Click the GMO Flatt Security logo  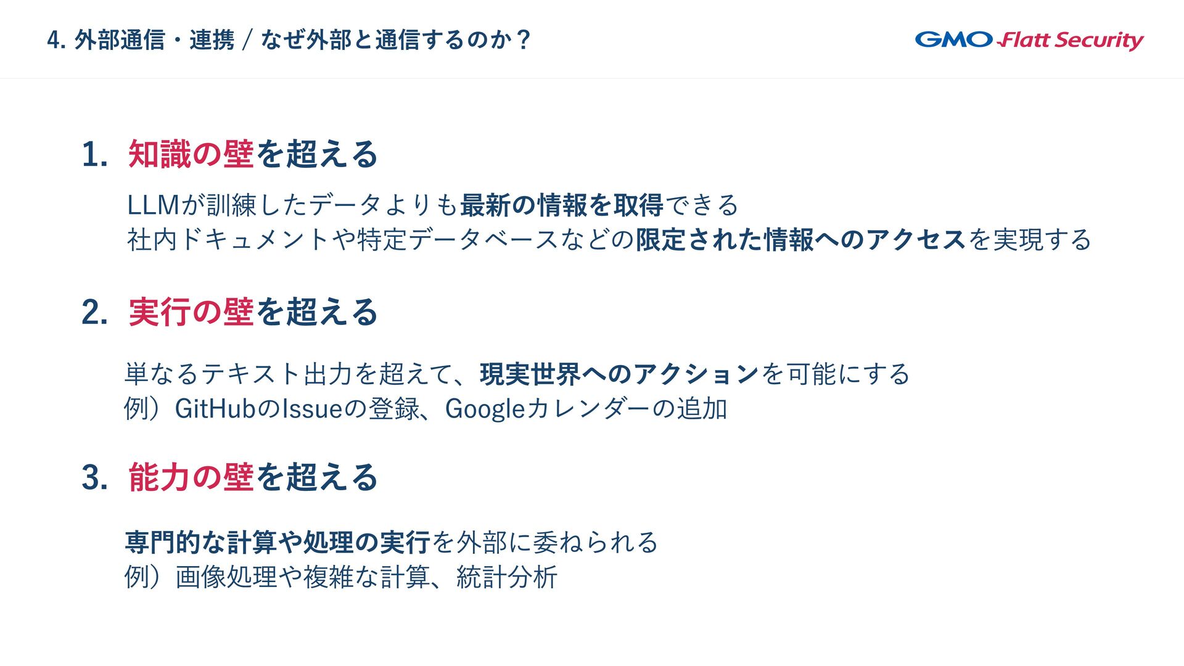[x=1029, y=40]
